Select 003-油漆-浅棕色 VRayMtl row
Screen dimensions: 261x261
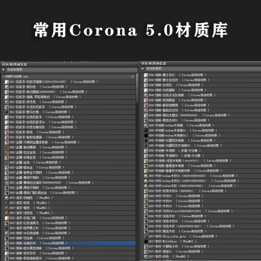tap(70, 213)
